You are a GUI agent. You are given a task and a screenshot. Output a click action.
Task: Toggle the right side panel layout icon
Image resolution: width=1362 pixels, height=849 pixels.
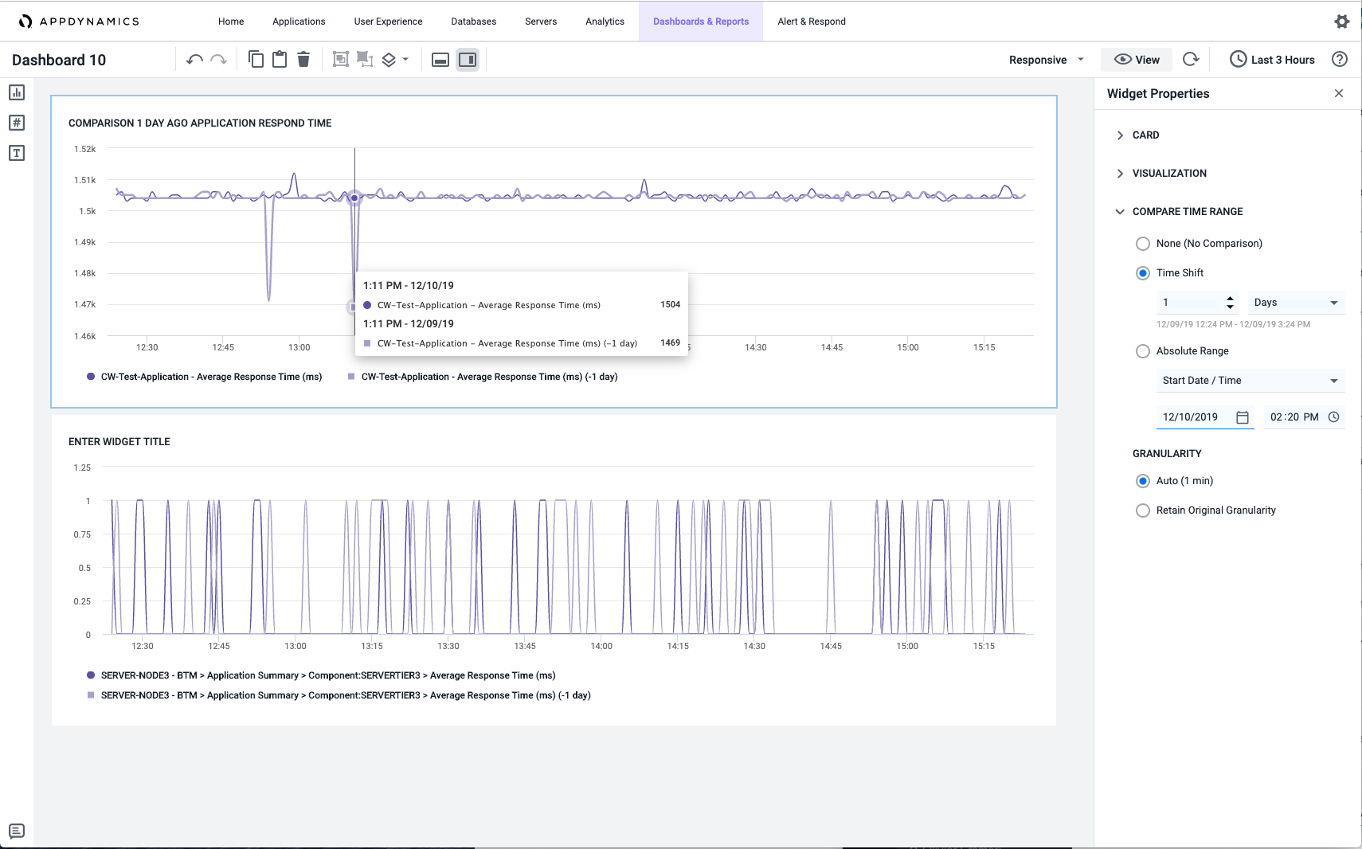(x=468, y=60)
